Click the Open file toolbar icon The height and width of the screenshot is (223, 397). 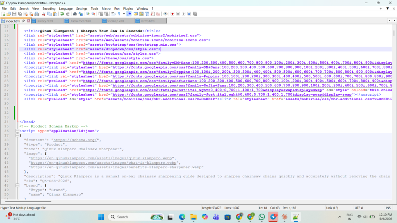[9, 14]
